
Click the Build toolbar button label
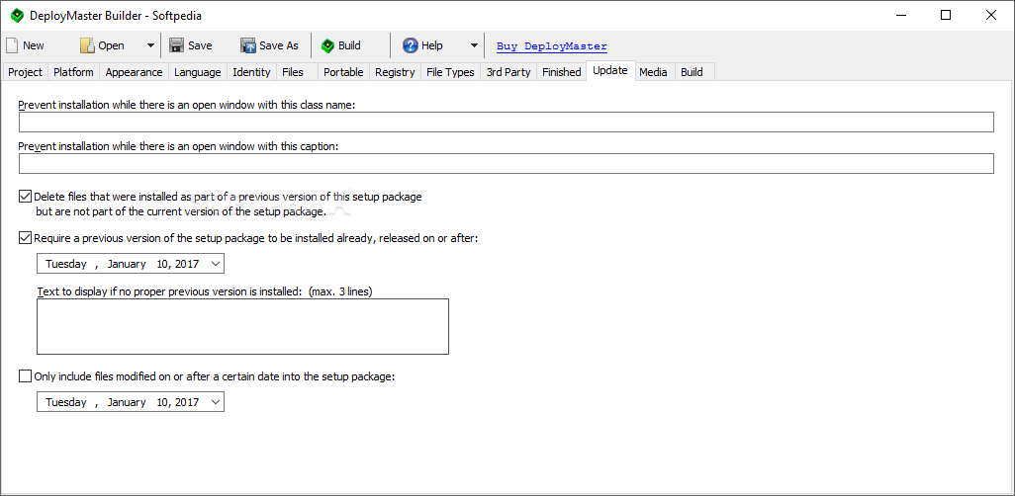(x=349, y=45)
